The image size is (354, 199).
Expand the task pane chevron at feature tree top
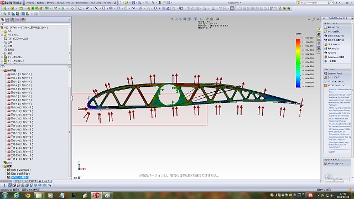click(69, 20)
